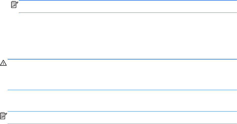
Task: Click the blue line beside the caution triangle
Action: (x=122, y=59)
